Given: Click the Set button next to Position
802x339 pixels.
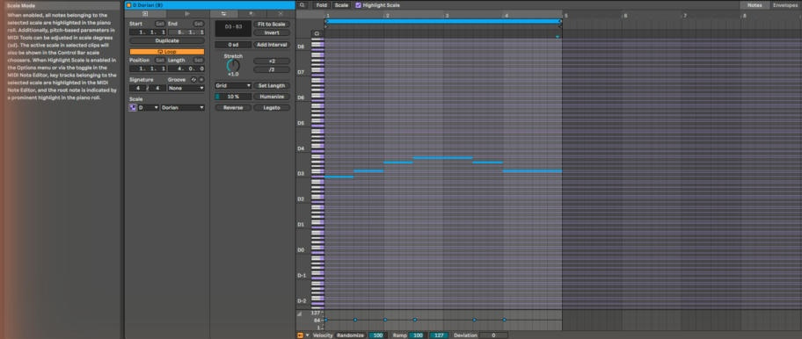Looking at the screenshot, I should pyautogui.click(x=159, y=61).
